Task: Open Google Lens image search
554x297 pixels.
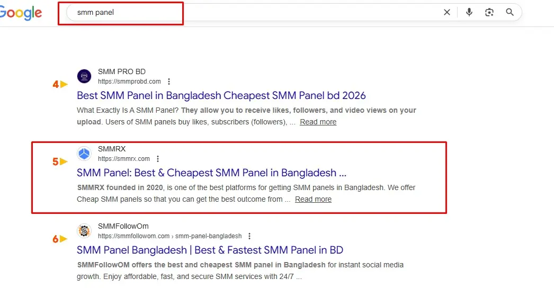Action: click(489, 12)
